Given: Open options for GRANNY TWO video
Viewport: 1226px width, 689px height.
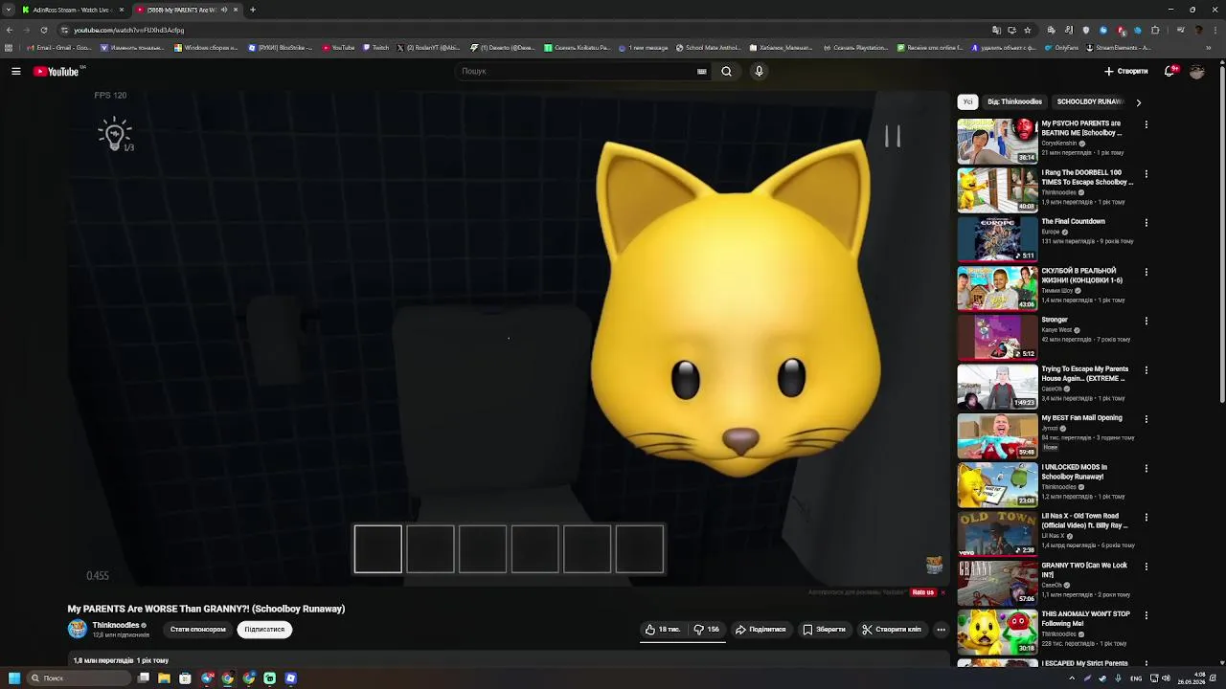Looking at the screenshot, I should point(1146,567).
